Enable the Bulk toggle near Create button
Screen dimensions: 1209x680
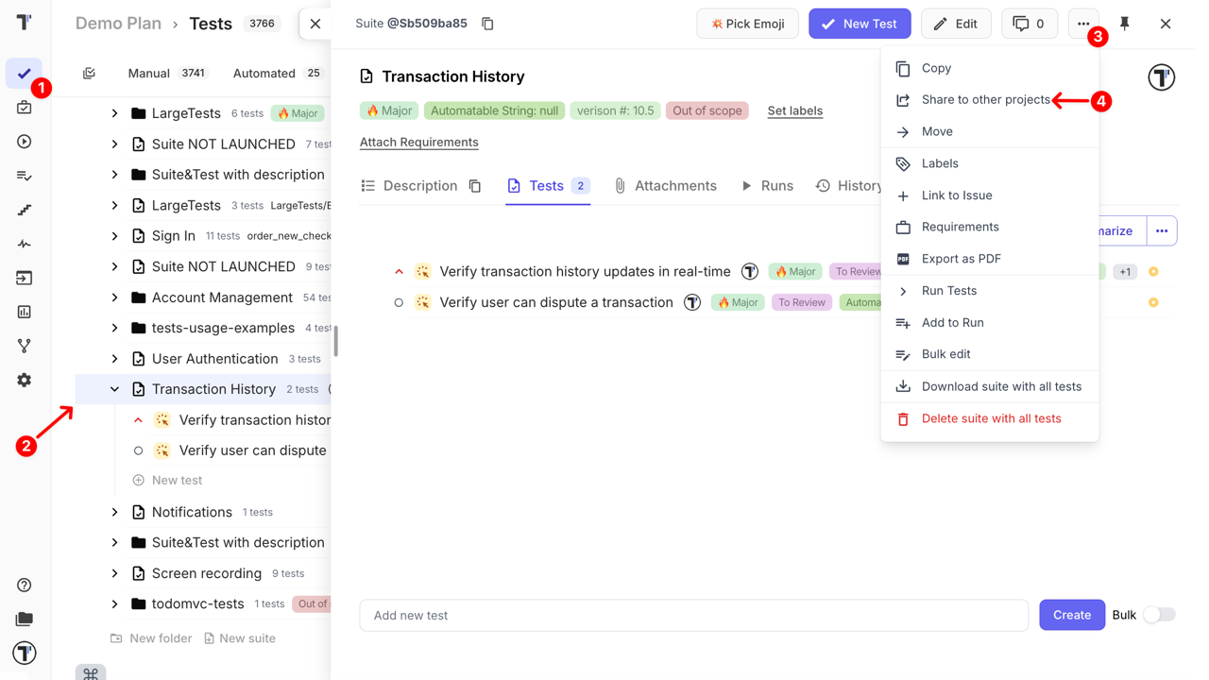(x=1160, y=614)
